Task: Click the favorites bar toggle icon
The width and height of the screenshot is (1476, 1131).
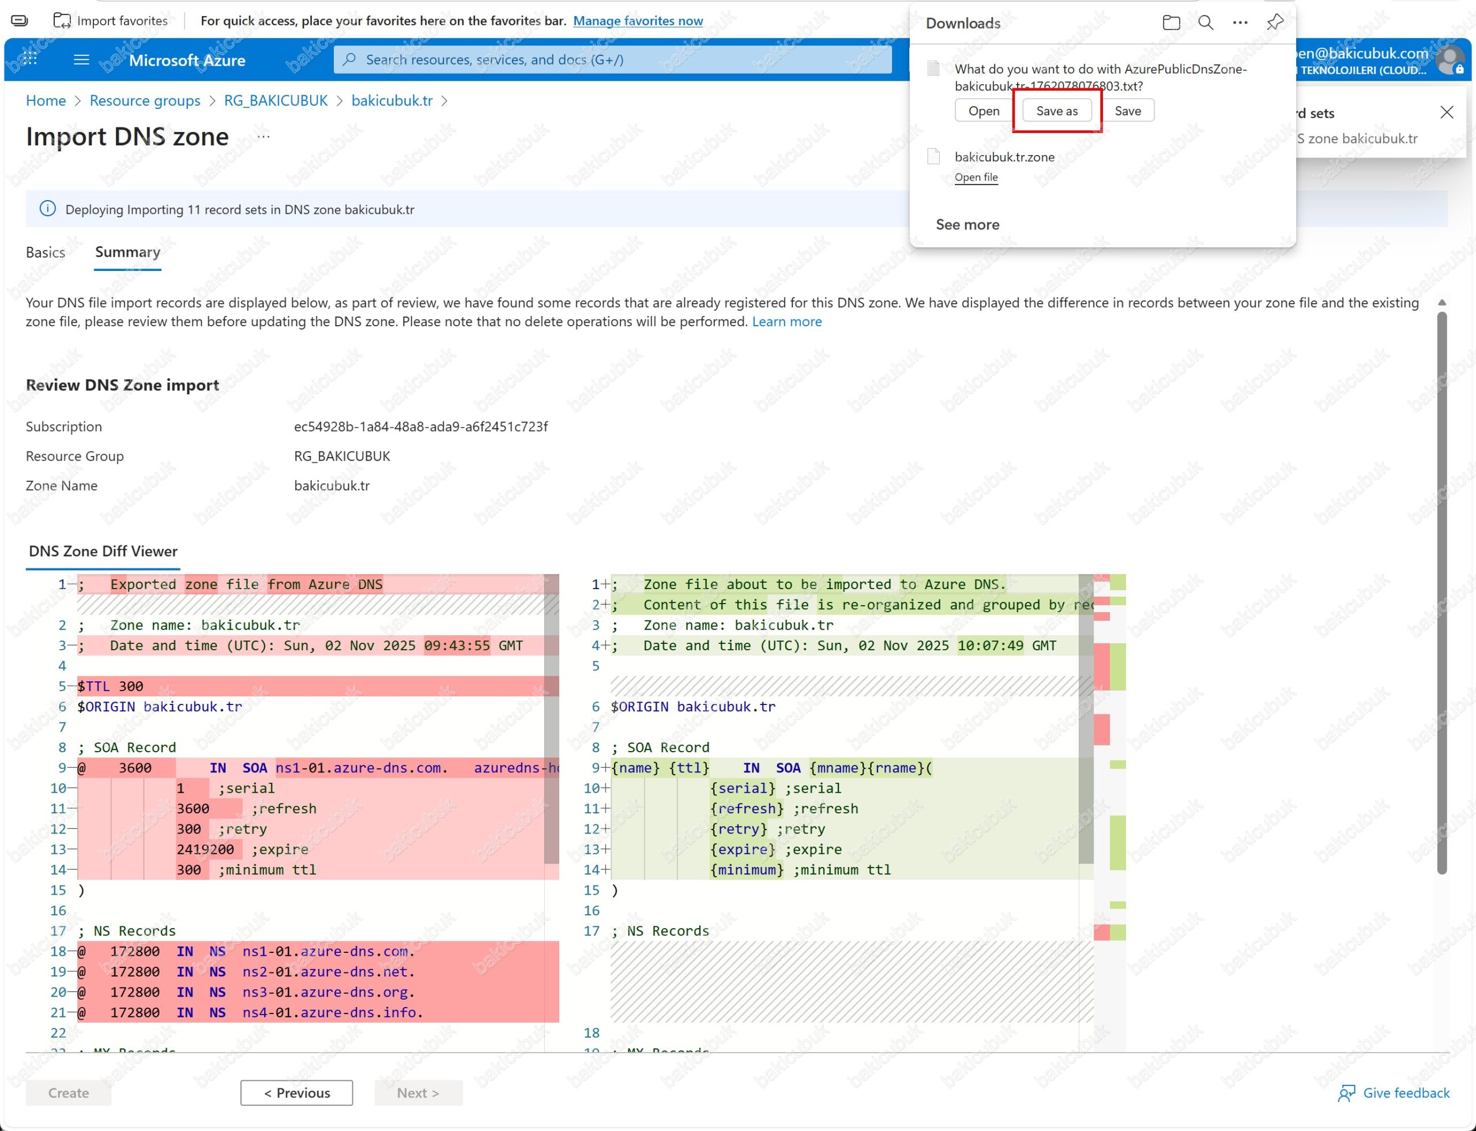Action: (x=20, y=21)
